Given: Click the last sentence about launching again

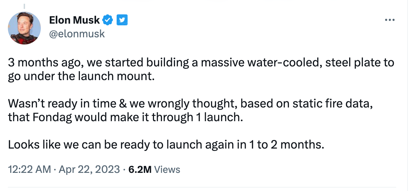Looking at the screenshot, I should 166,145.
